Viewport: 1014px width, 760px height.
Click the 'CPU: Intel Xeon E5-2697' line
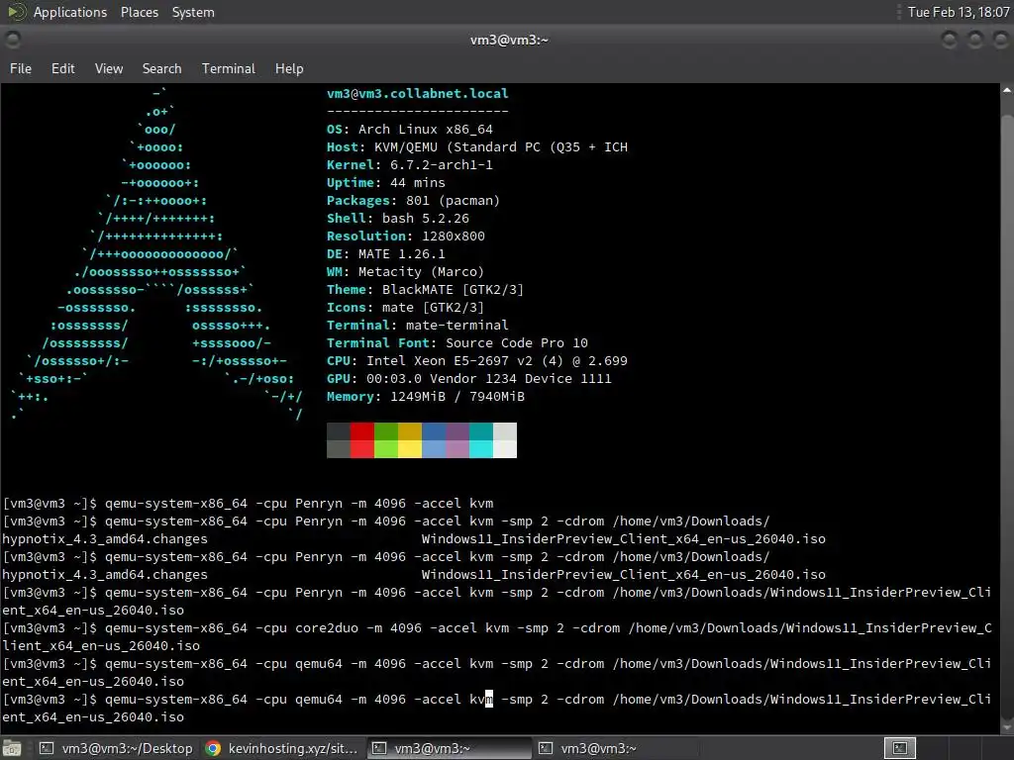[x=476, y=360]
